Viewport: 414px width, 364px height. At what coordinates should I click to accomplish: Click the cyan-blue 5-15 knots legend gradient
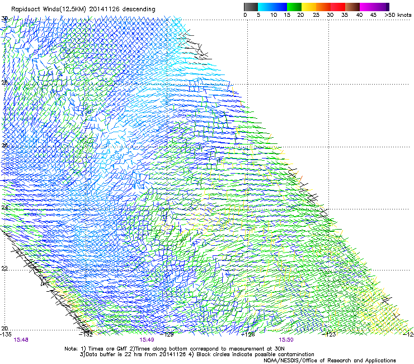pos(272,7)
